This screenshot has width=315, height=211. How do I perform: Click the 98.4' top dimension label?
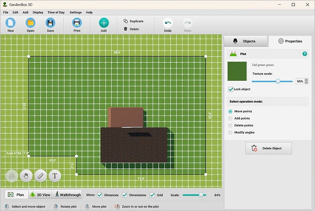pyautogui.click(x=117, y=53)
